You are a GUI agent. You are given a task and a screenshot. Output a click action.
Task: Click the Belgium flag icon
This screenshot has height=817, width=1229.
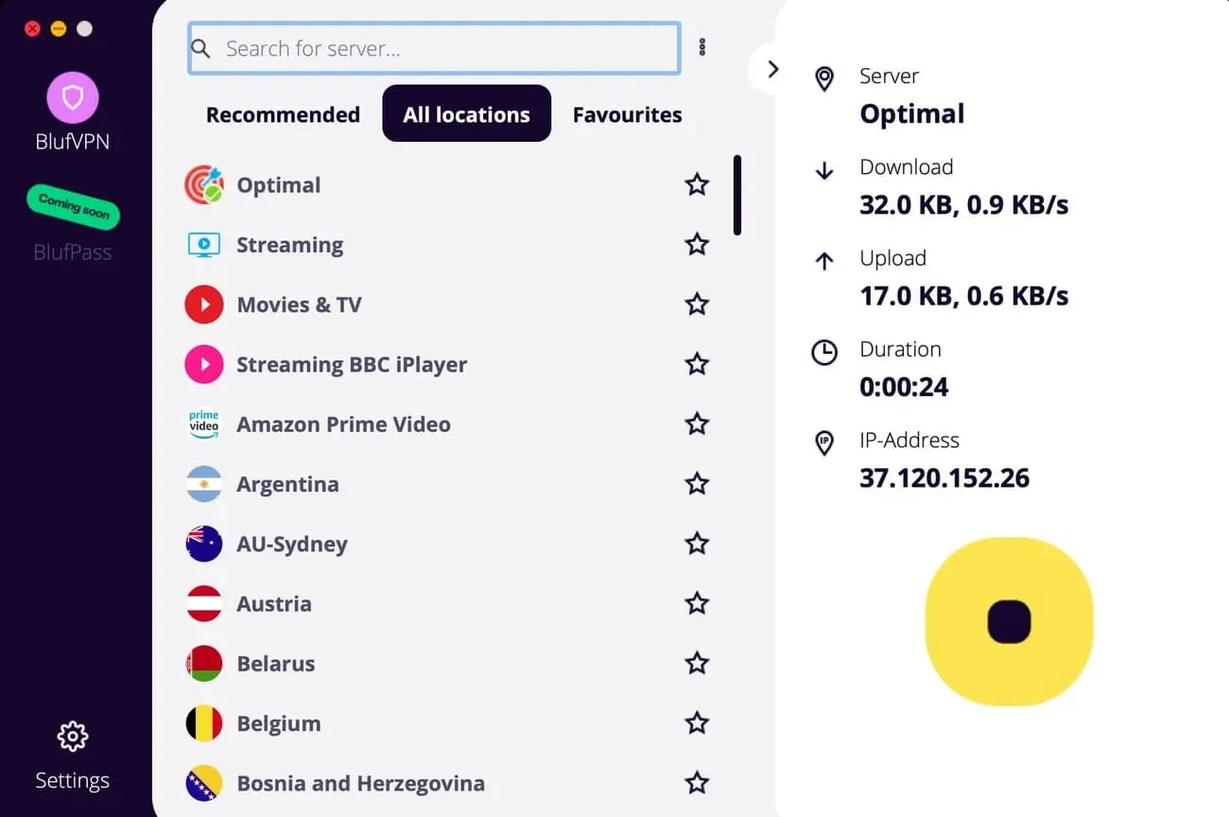tap(204, 723)
